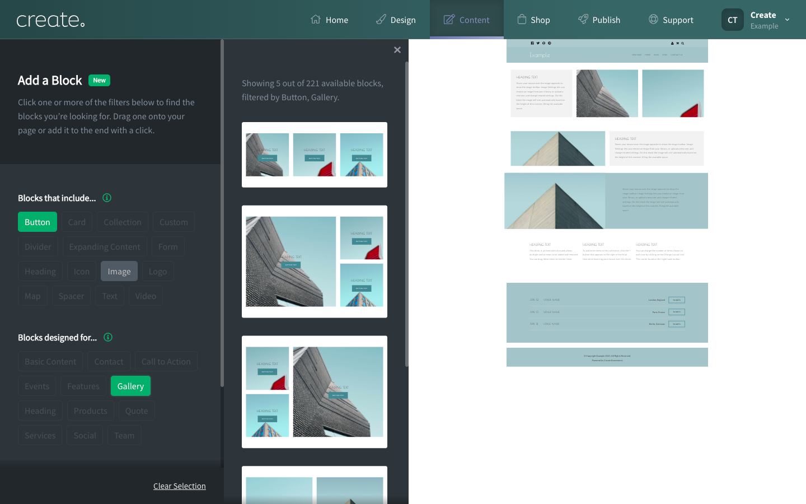806x504 pixels.
Task: Show info for Blocks that include
Action: tap(107, 198)
